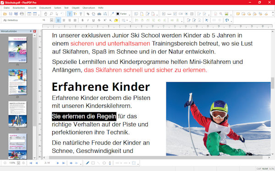Click the black color swatch beside Farbe
The height and width of the screenshot is (171, 275).
click(x=118, y=14)
